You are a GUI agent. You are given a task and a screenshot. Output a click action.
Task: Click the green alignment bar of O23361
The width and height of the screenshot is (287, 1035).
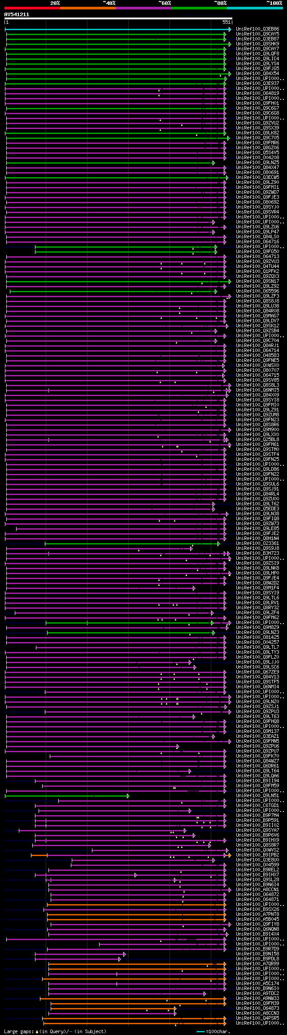[132, 544]
